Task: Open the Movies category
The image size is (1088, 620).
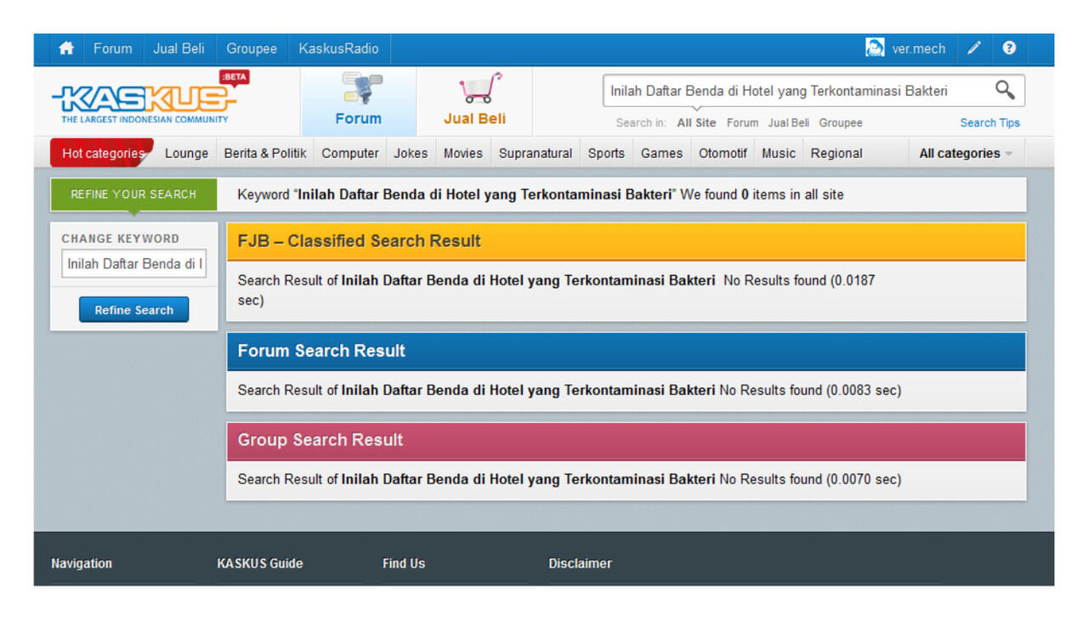Action: 463,154
